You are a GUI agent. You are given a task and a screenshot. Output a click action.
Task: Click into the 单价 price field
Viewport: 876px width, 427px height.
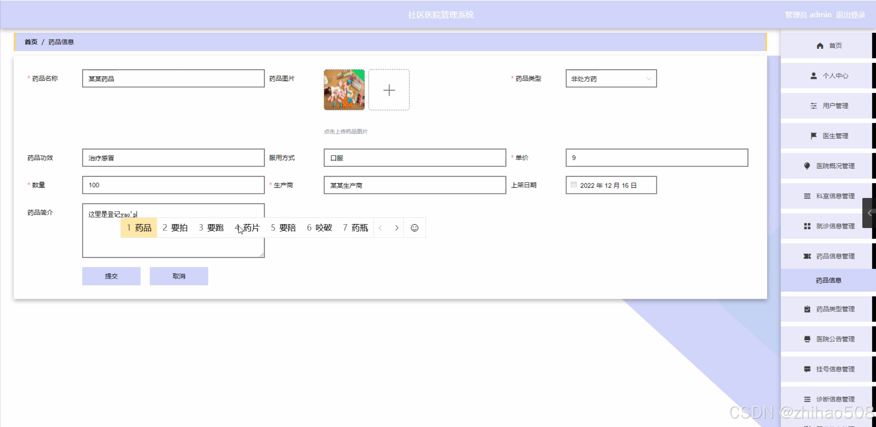tap(656, 158)
